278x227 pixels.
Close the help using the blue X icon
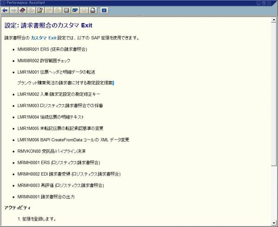point(104,10)
